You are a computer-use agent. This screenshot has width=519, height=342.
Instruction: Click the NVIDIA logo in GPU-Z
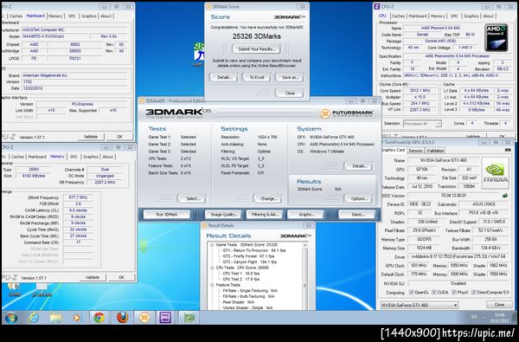click(x=496, y=173)
